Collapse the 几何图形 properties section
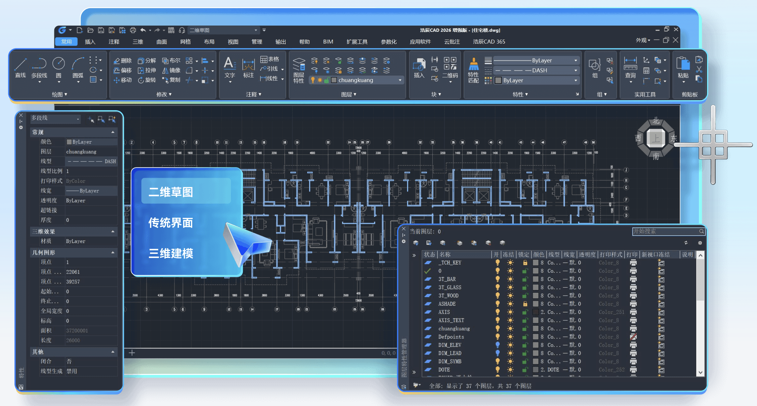Image resolution: width=757 pixels, height=406 pixels. (113, 252)
